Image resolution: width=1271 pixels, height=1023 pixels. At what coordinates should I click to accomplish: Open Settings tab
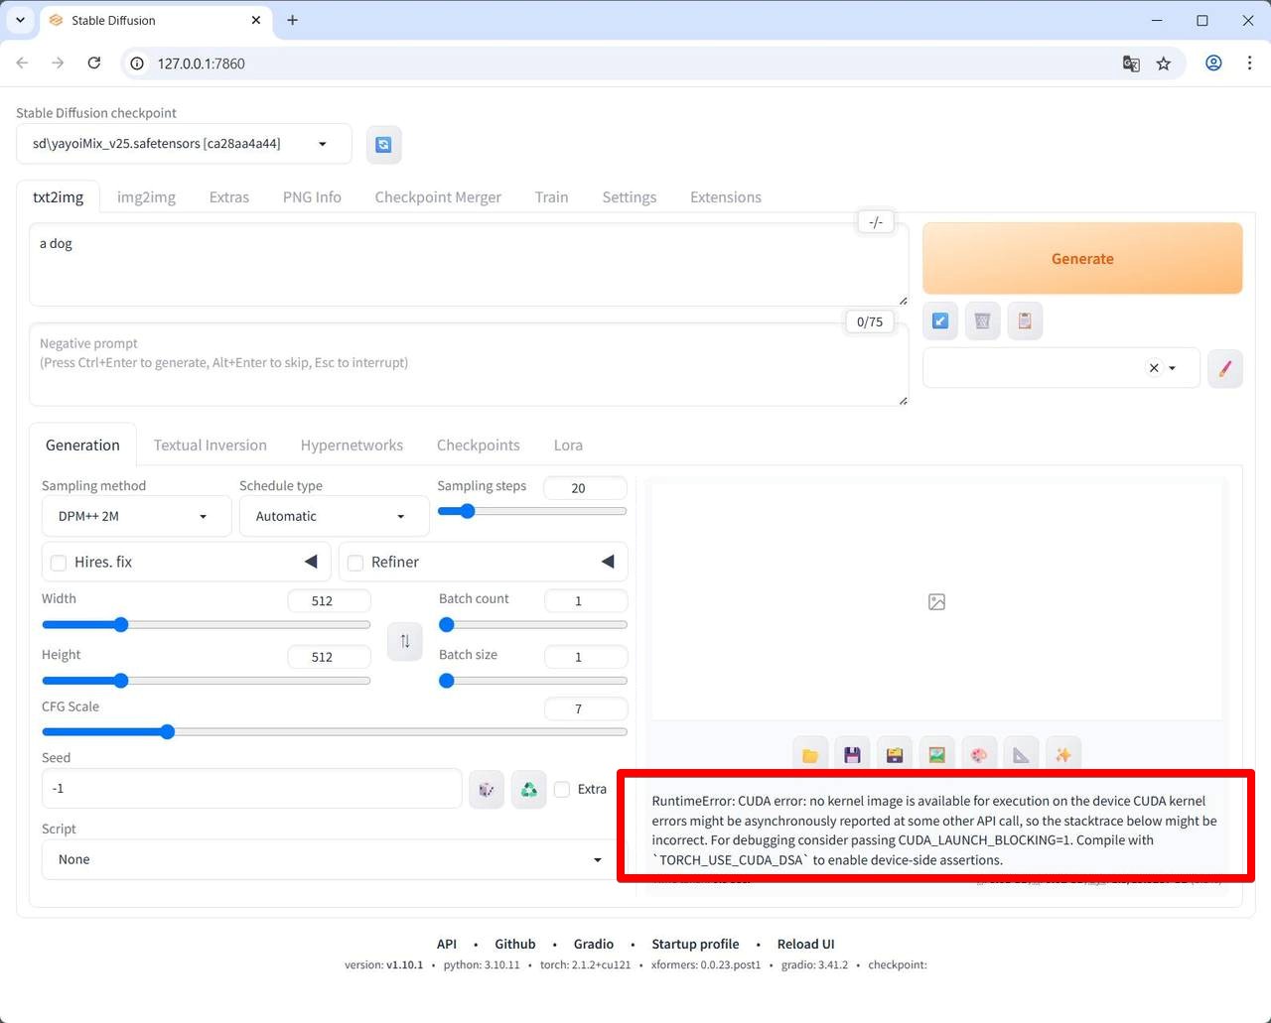click(x=630, y=196)
